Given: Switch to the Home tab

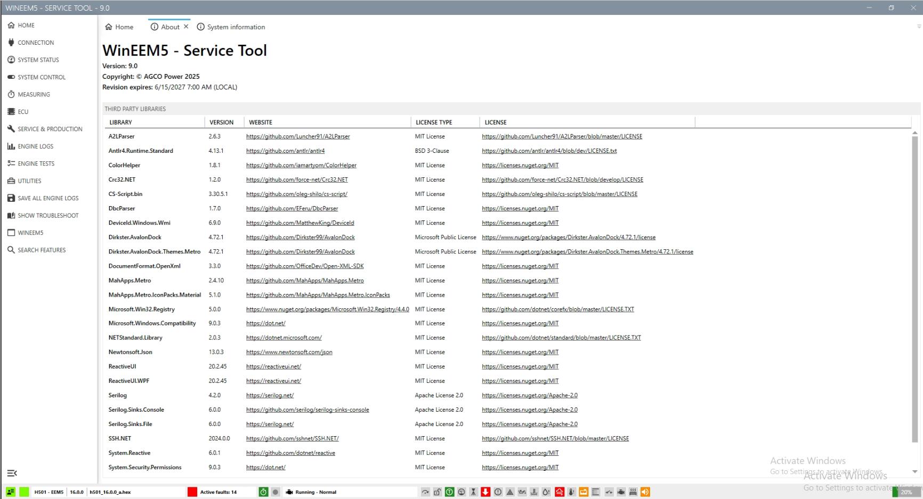Looking at the screenshot, I should (119, 27).
